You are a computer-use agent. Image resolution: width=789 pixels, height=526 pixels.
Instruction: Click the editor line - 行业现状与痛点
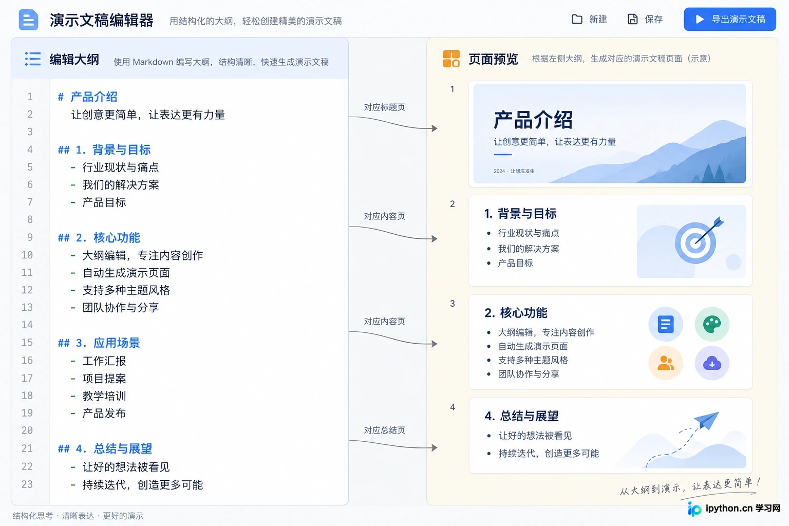(x=115, y=167)
